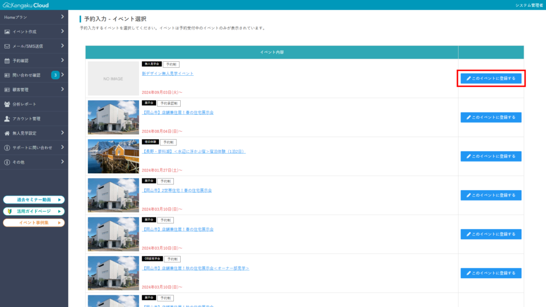Viewport: 546px width, 307px height.
Task: Select the Homeプラン menu label
Action: click(15, 17)
